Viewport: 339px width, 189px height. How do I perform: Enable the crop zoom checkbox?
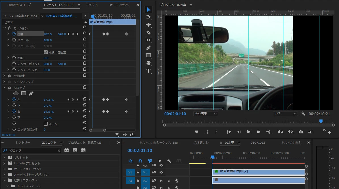point(46,124)
